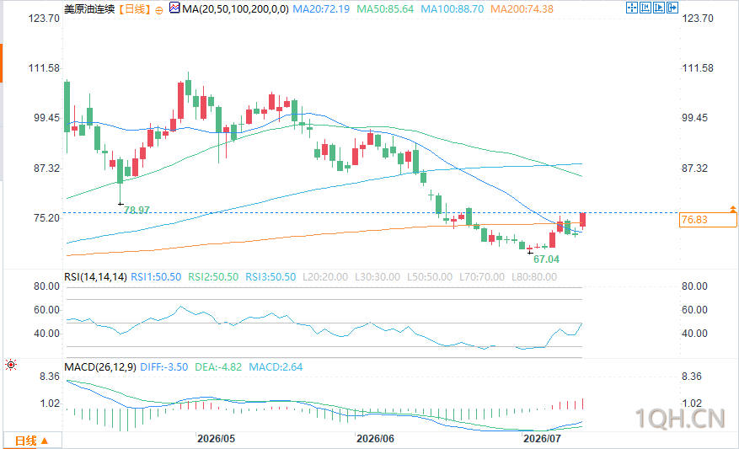Click the 2026/06 date marker on time axis

375,439
